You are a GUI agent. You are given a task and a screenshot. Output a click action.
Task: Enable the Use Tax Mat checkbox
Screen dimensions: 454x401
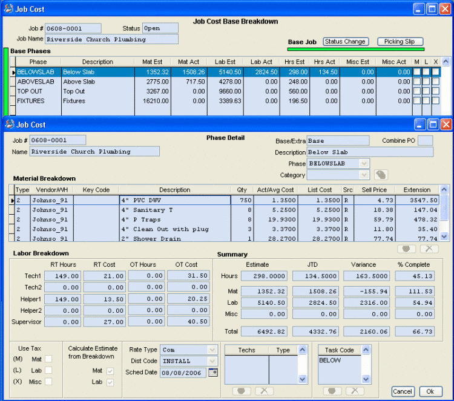click(48, 359)
